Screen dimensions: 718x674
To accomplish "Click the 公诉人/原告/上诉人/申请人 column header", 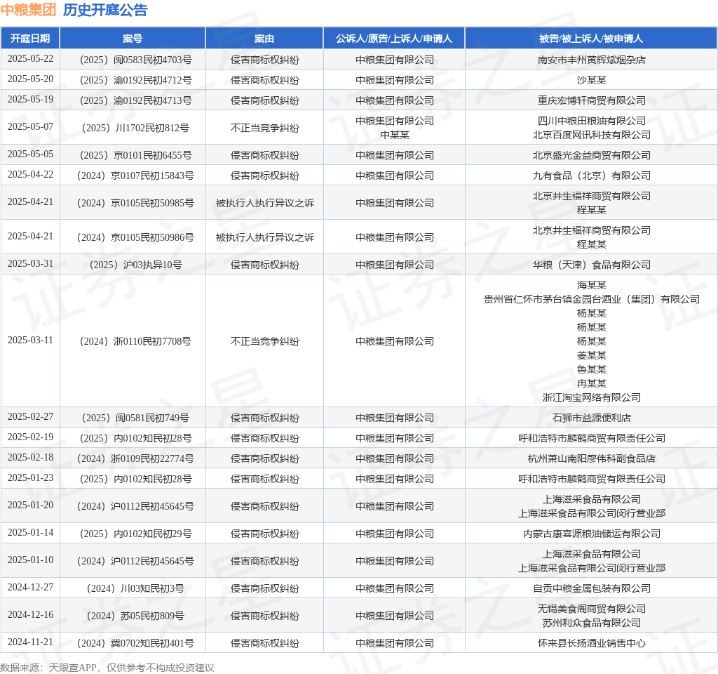I will 394,39.
